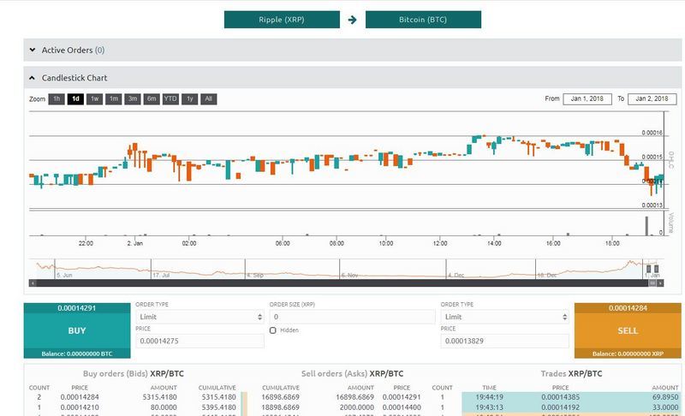Click the large teal BUY button
The height and width of the screenshot is (416, 685).
pyautogui.click(x=77, y=331)
